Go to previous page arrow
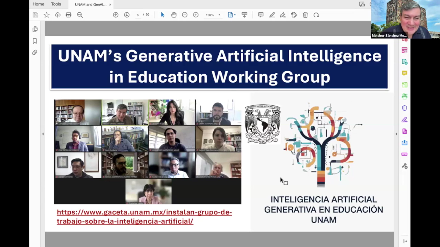The image size is (440, 247). [x=116, y=15]
